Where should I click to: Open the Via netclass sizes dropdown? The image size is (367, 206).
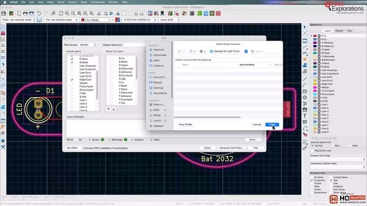[61, 20]
